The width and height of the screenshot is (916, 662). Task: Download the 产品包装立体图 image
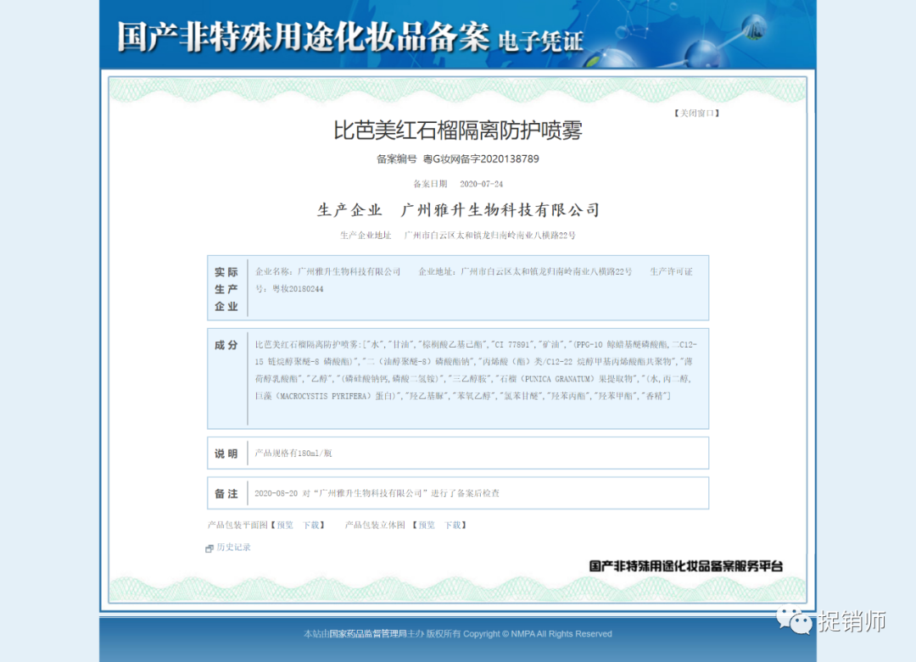(454, 525)
